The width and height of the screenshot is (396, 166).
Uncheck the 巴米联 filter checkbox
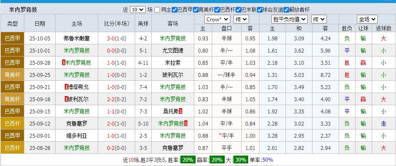(x=238, y=10)
